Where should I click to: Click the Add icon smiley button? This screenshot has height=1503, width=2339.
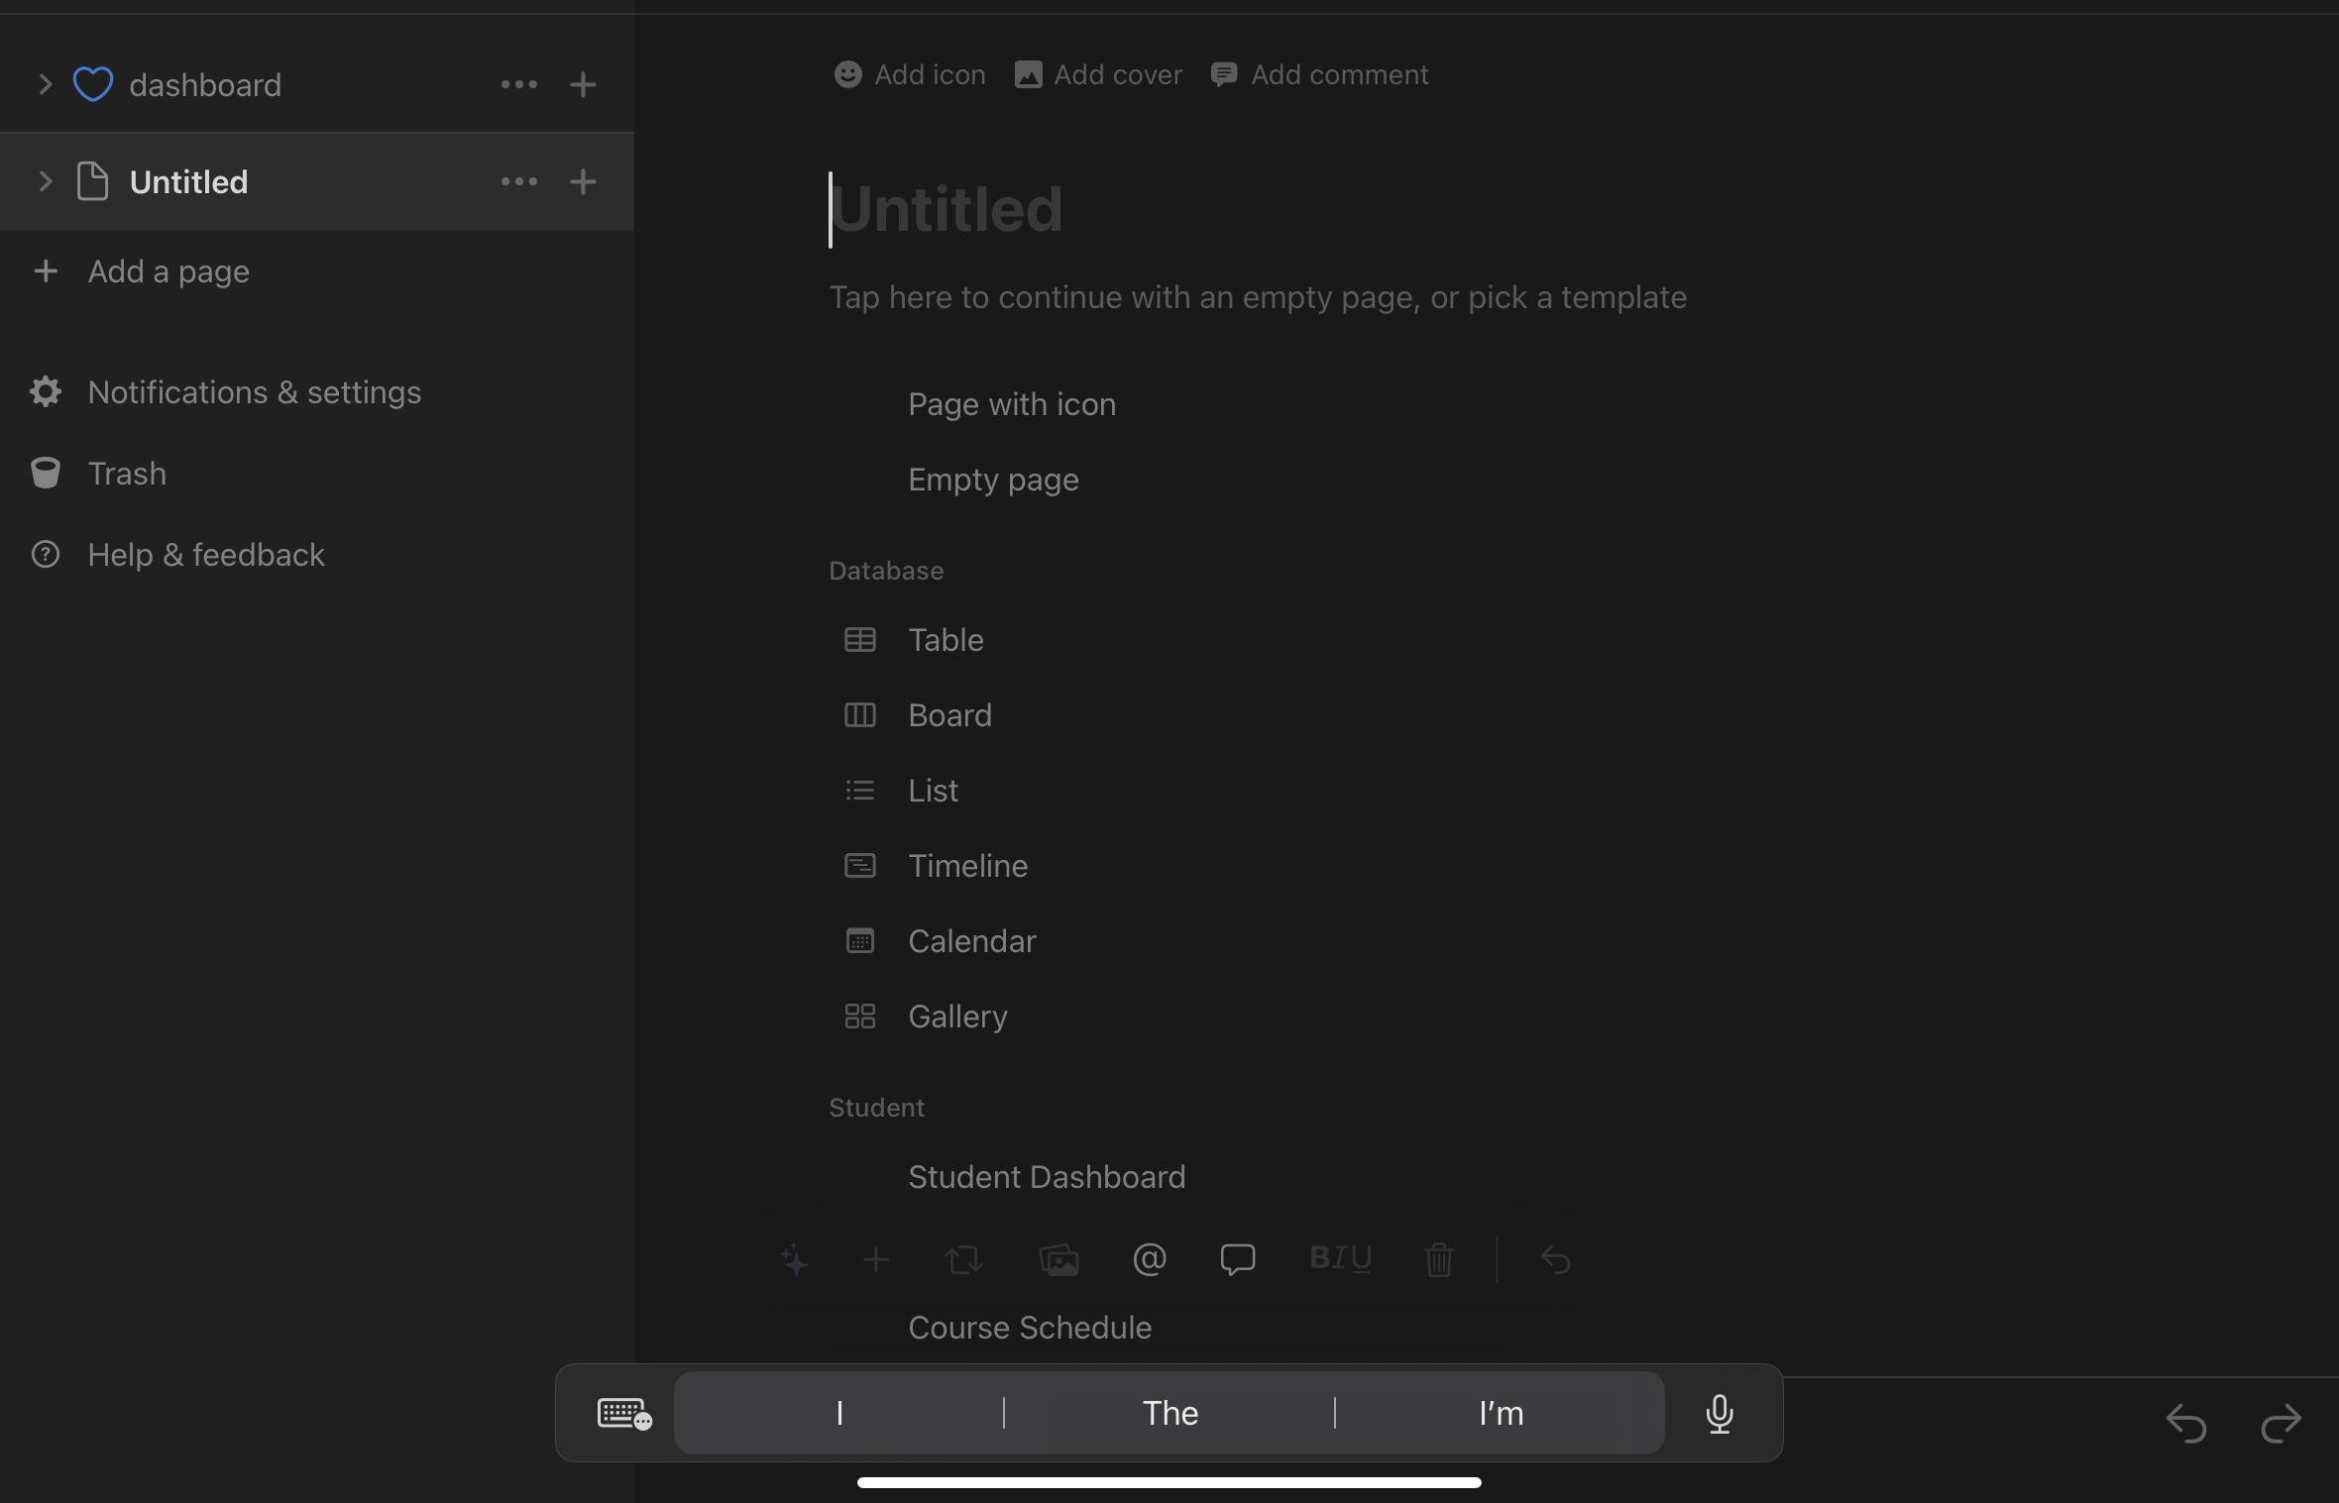(x=909, y=75)
